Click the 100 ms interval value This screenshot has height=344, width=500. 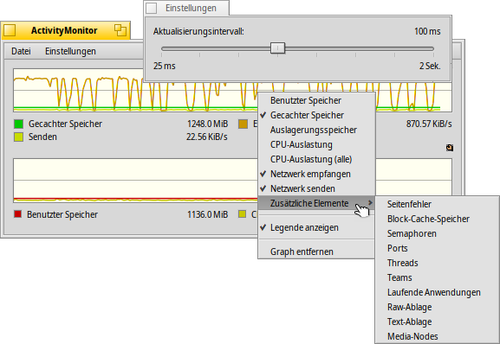point(427,31)
